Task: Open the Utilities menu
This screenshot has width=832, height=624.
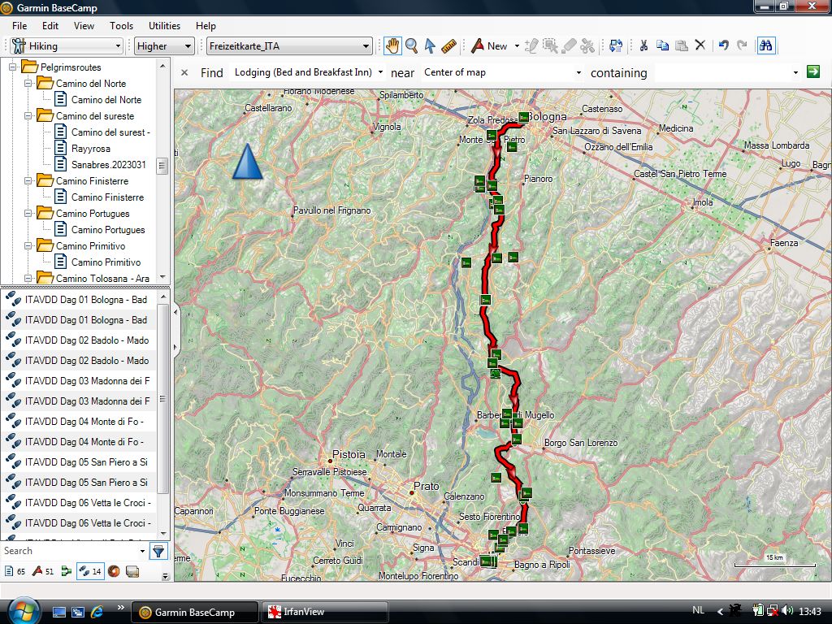Action: (164, 26)
